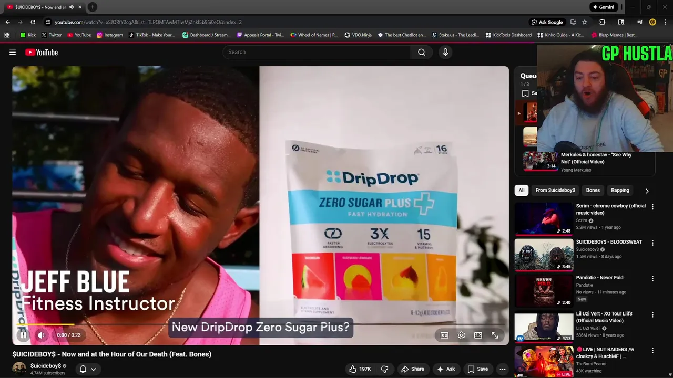Viewport: 673px width, 378px height.
Task: Show more filter chips with right arrow
Action: [x=647, y=191]
